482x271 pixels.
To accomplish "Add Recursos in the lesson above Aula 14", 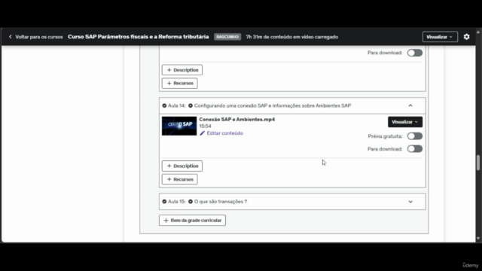I will point(179,84).
